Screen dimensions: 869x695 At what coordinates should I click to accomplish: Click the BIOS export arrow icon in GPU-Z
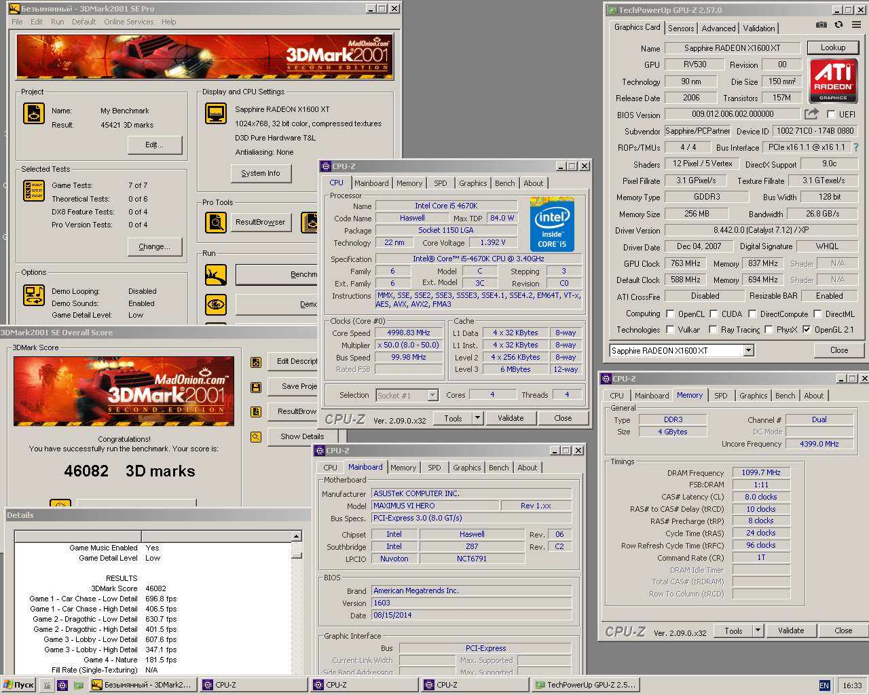(x=811, y=114)
